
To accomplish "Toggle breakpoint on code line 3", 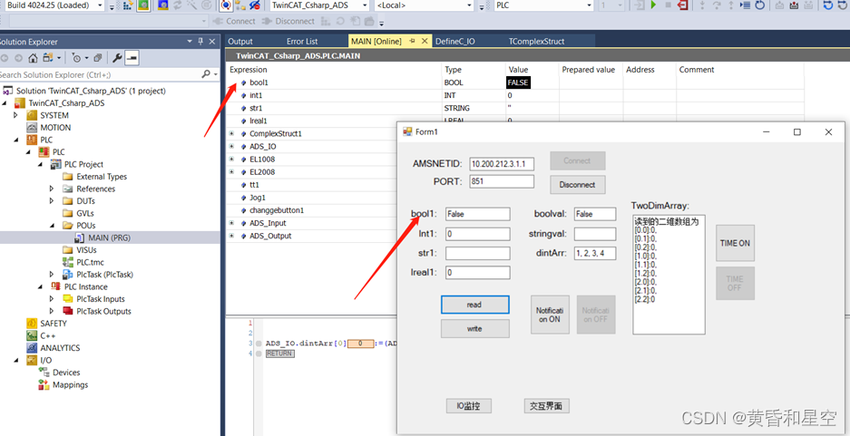I will [259, 344].
